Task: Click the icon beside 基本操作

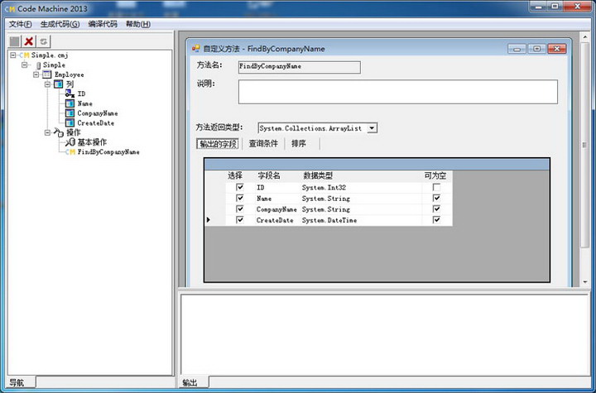Action: point(70,142)
